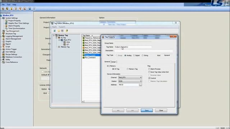Click the second icon in the main toolbar
This screenshot has height=129, width=230.
(x=7, y=9)
